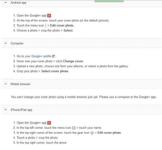
Task: Select the "Computer" section heading
Action: click(17, 43)
